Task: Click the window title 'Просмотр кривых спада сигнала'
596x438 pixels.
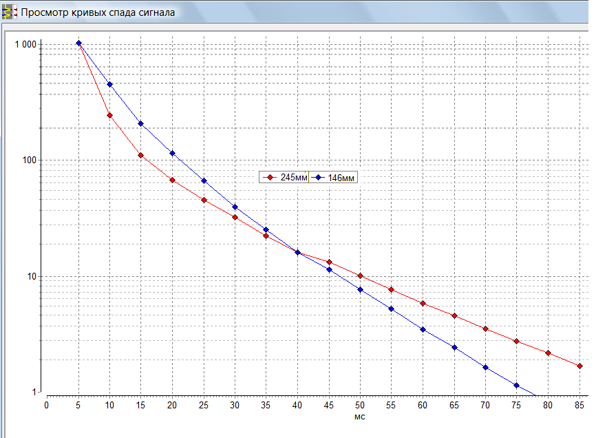Action: [98, 12]
